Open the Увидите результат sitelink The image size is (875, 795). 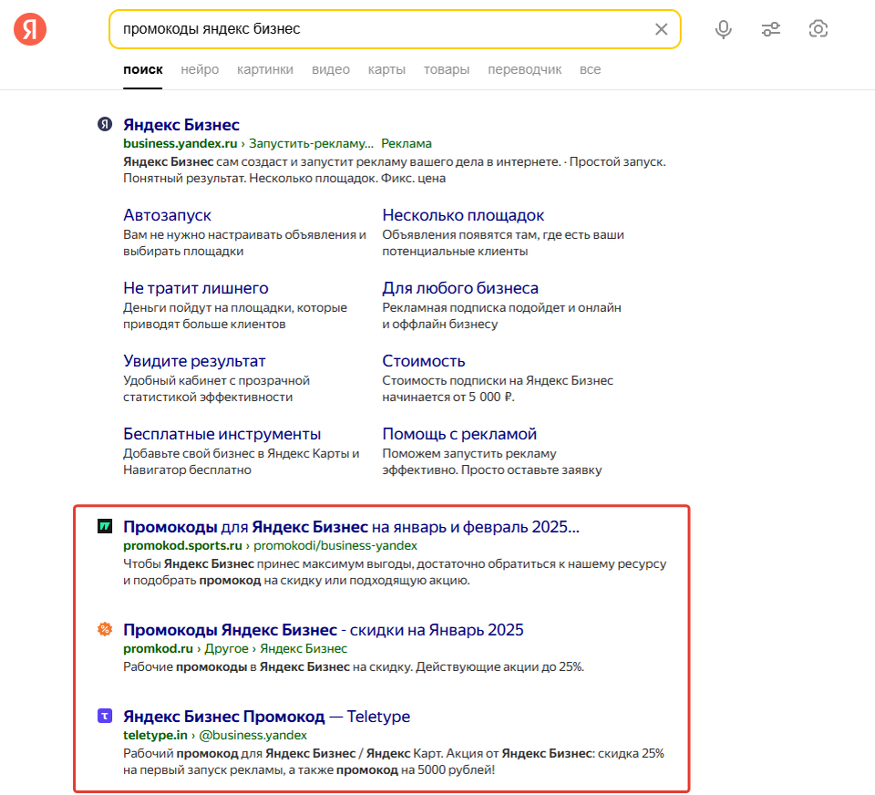coord(194,361)
